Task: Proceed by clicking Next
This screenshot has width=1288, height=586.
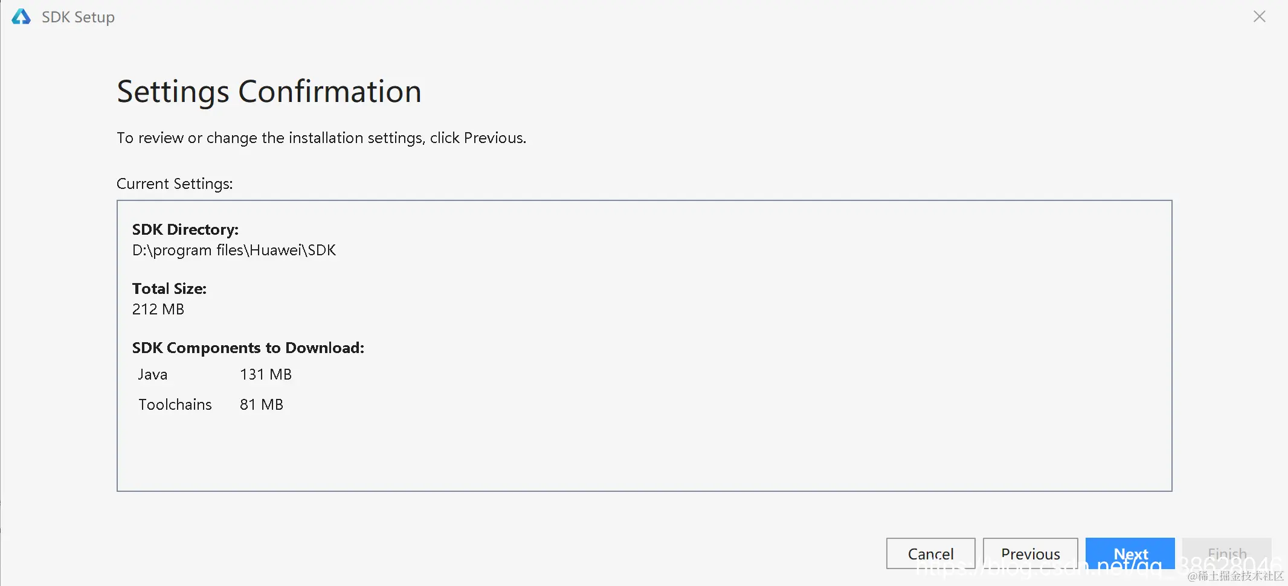Action: 1130,552
